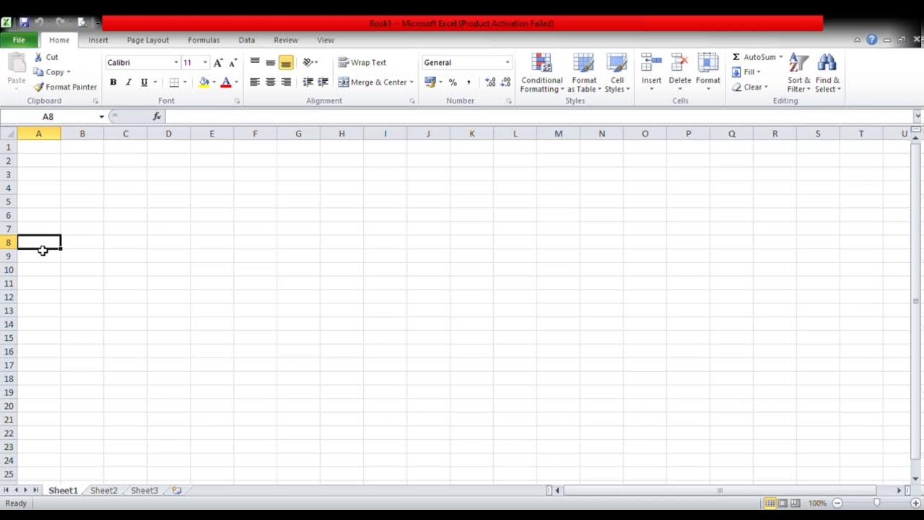Increase indent of cell content

(x=323, y=82)
